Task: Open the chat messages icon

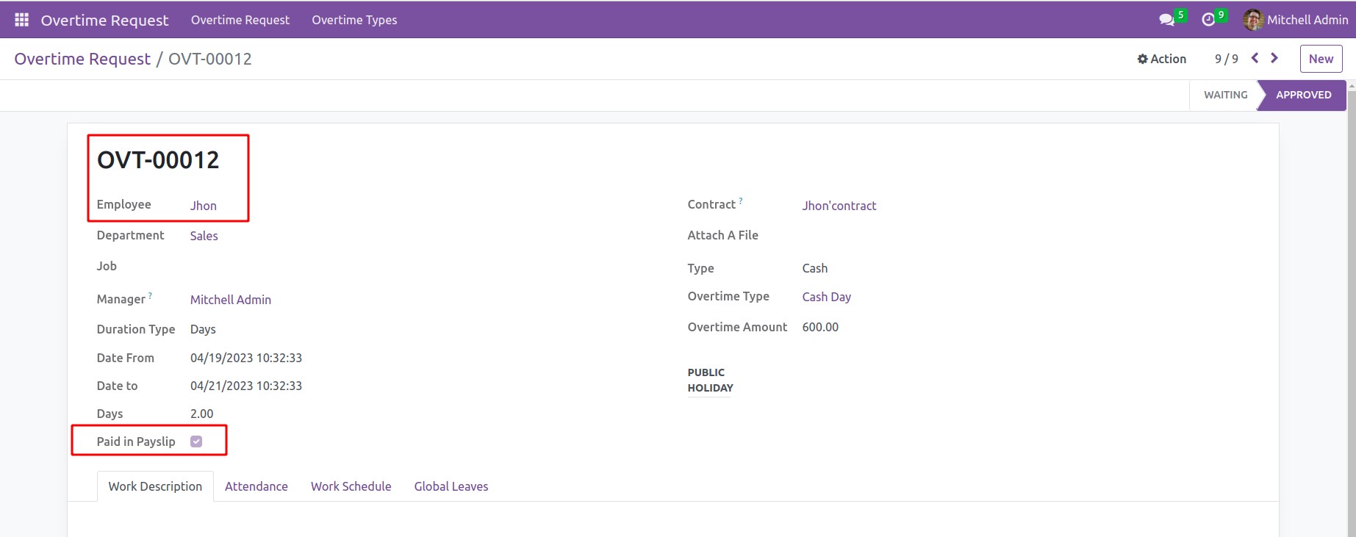Action: click(1166, 20)
